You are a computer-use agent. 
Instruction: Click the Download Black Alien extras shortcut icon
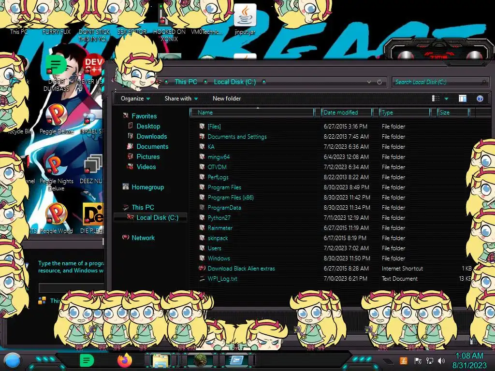[x=202, y=269]
